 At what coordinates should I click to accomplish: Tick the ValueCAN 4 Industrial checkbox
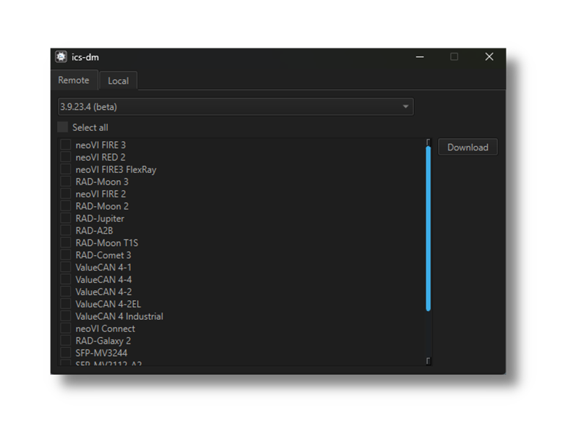[66, 316]
